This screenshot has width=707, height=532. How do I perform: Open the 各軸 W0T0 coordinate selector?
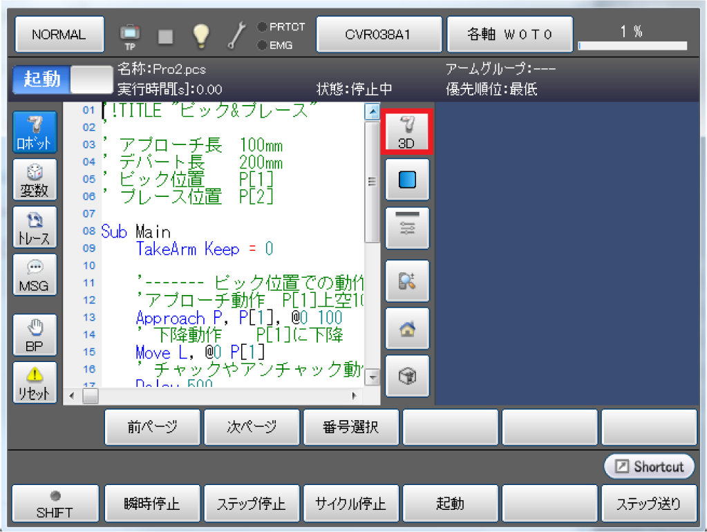510,35
